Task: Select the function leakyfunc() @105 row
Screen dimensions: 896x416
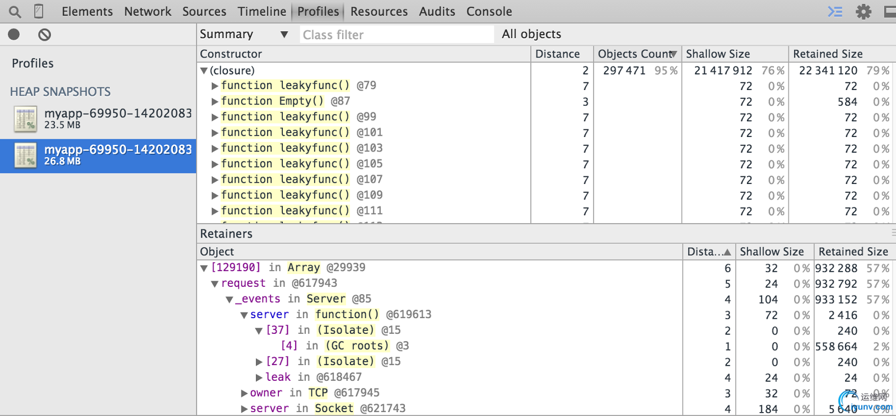Action: pyautogui.click(x=546, y=164)
